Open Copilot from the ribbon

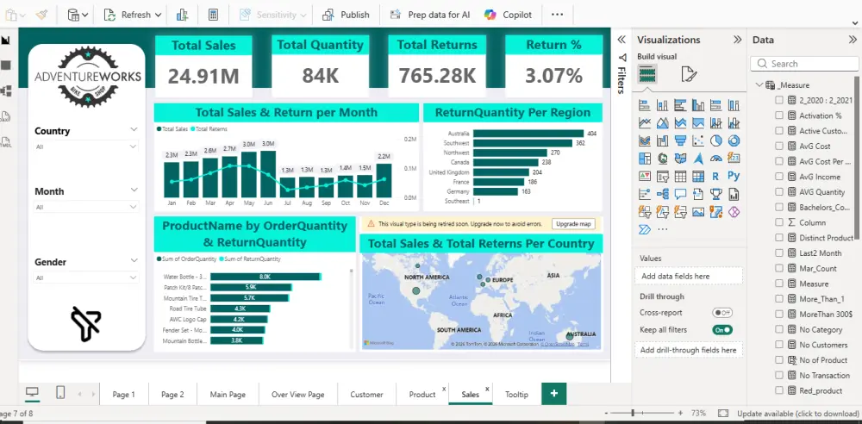click(x=508, y=15)
